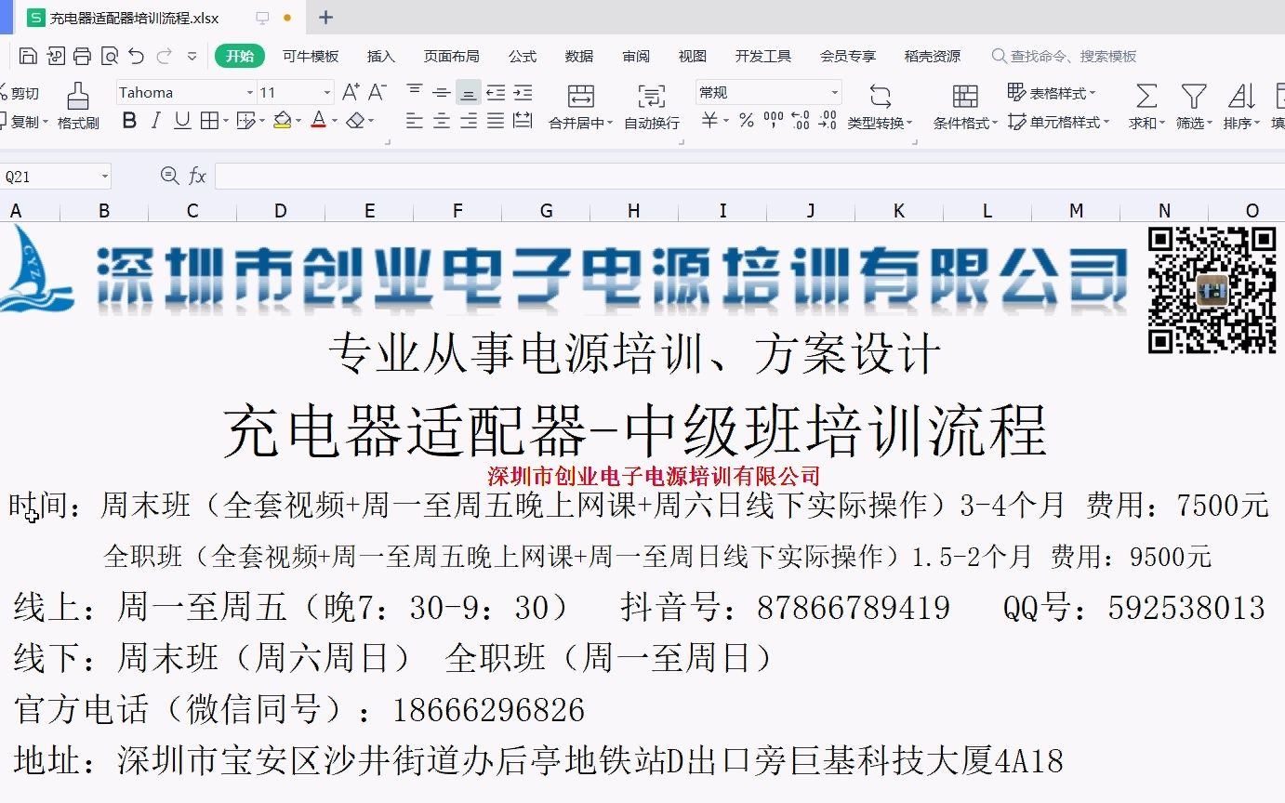Align text to top of cell
1285x803 pixels.
pyautogui.click(x=415, y=92)
